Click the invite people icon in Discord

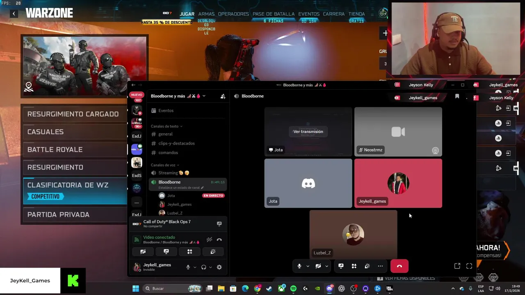223,96
